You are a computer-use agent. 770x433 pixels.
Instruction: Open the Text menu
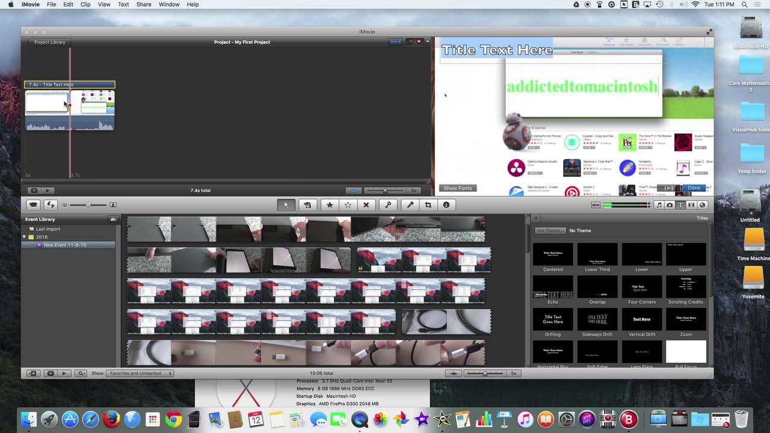click(123, 4)
